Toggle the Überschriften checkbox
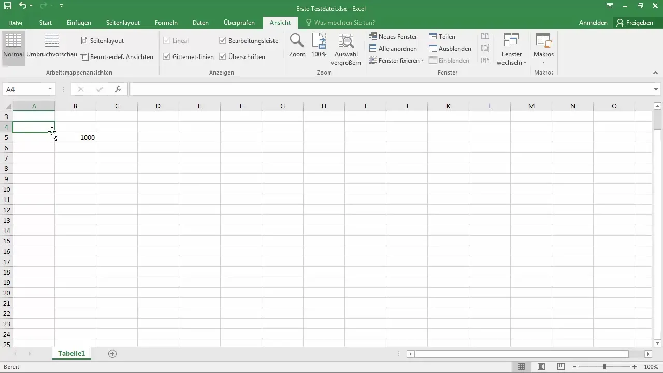663x373 pixels. click(x=223, y=57)
